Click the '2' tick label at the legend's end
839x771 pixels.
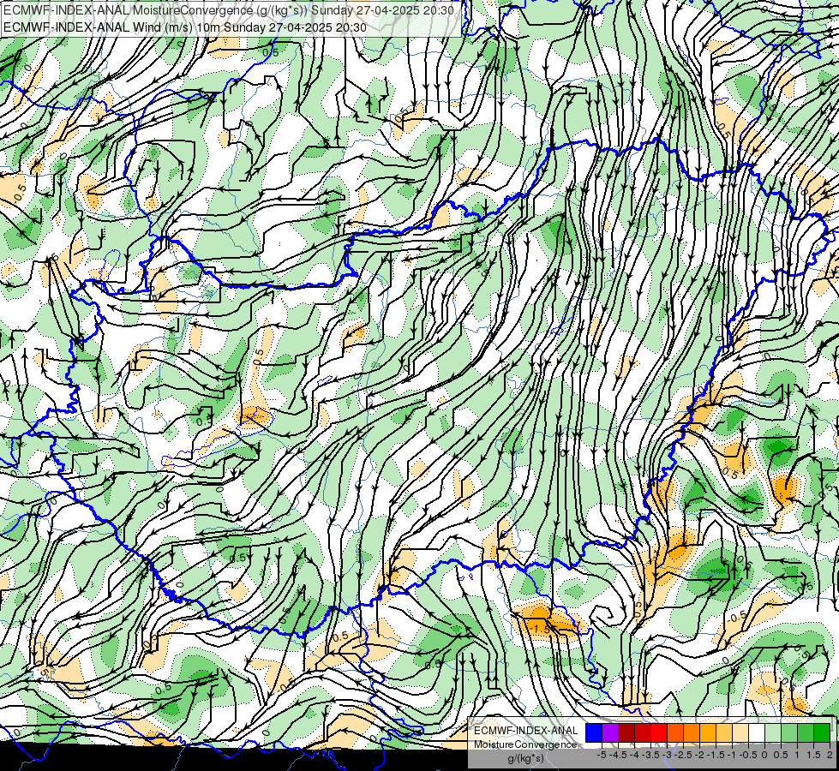pyautogui.click(x=830, y=755)
